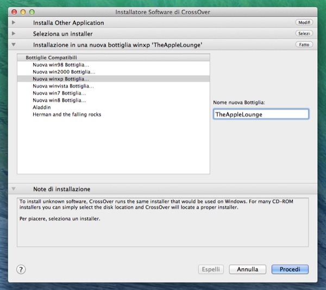Image resolution: width=326 pixels, height=290 pixels.
Task: Select Nuova win98 Bottiglia
Action: click(x=114, y=65)
